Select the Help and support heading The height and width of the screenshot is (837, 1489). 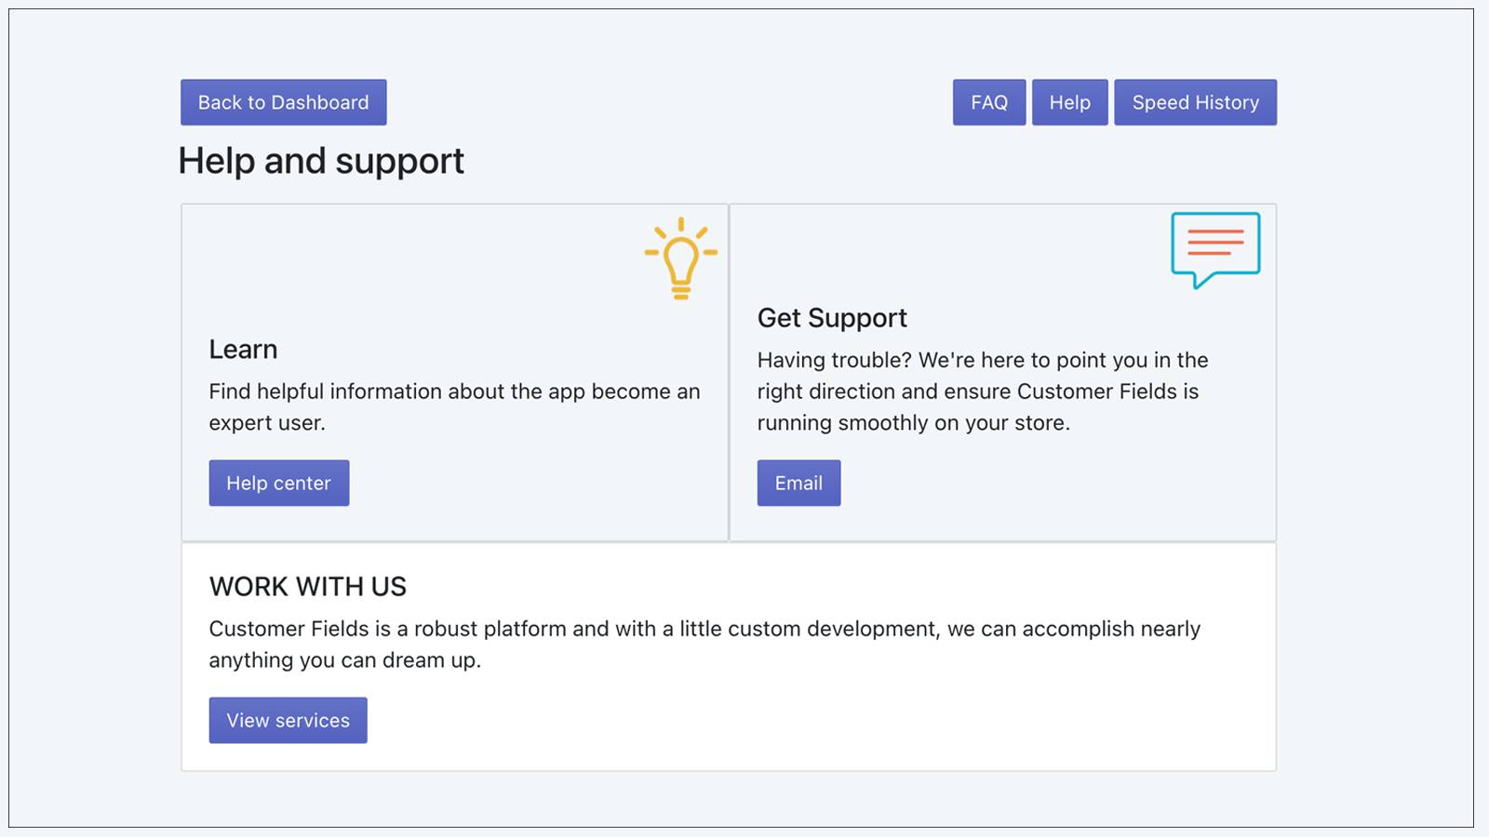(321, 161)
